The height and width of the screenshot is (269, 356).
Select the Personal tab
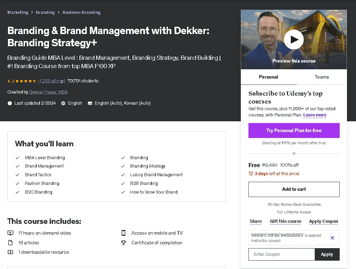pos(269,77)
